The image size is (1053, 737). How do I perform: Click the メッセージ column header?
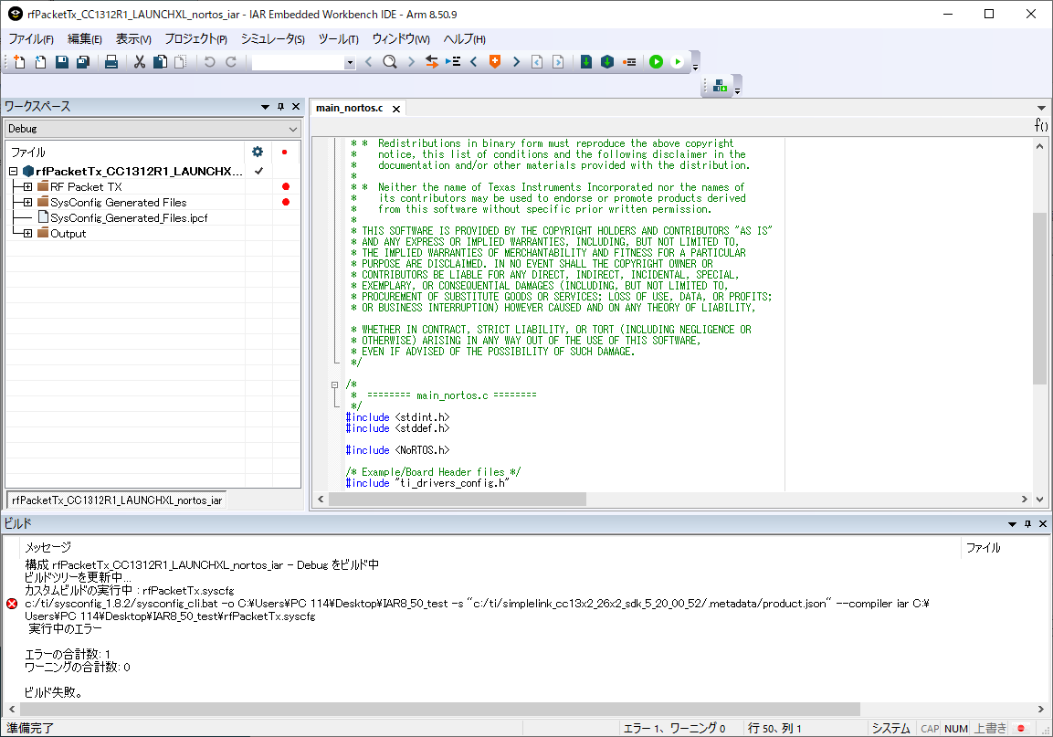(48, 548)
